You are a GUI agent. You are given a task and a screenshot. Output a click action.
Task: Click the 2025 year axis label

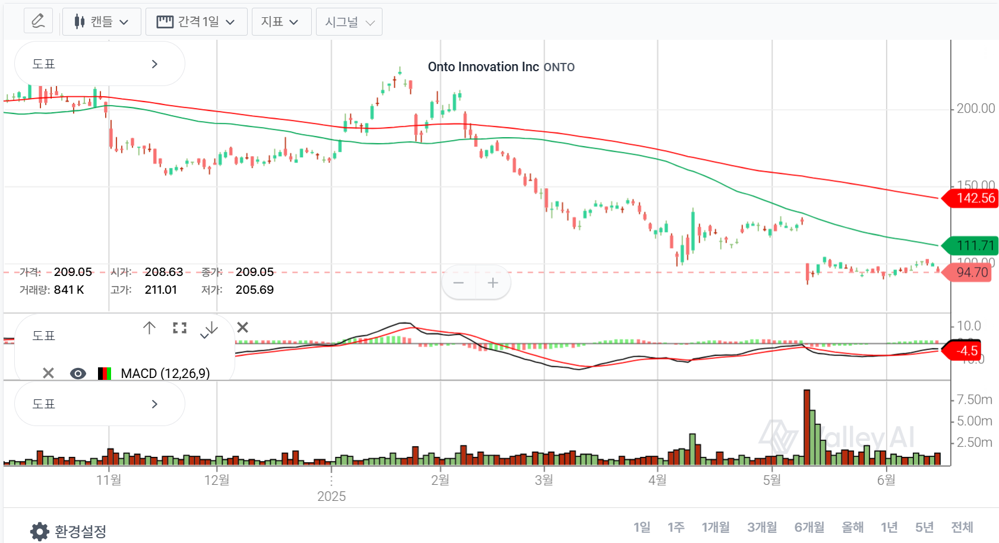[x=331, y=496]
